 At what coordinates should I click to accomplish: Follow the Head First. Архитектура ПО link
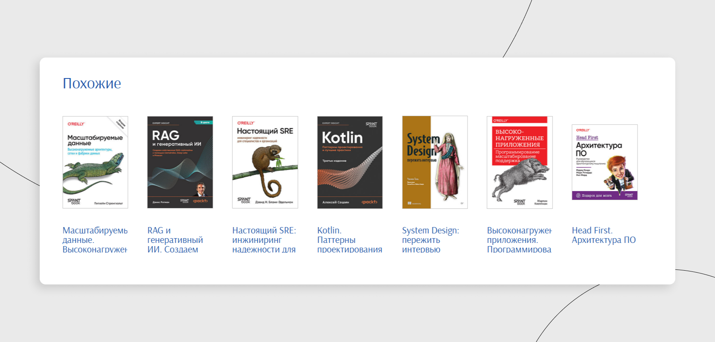(604, 235)
